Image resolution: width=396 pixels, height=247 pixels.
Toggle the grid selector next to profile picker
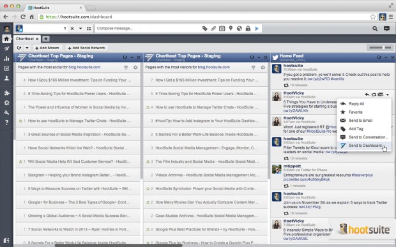point(89,29)
